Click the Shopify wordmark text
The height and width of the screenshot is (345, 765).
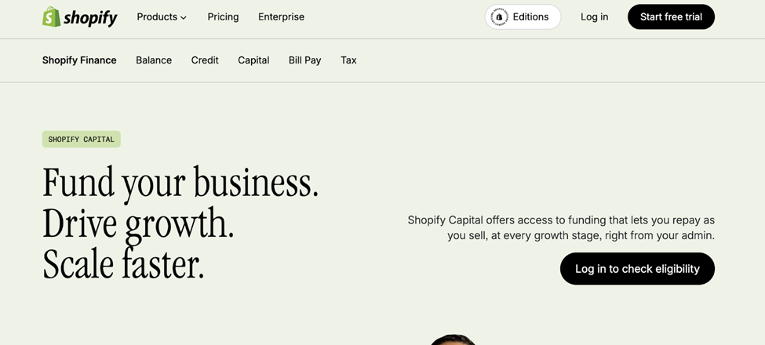[x=91, y=17]
